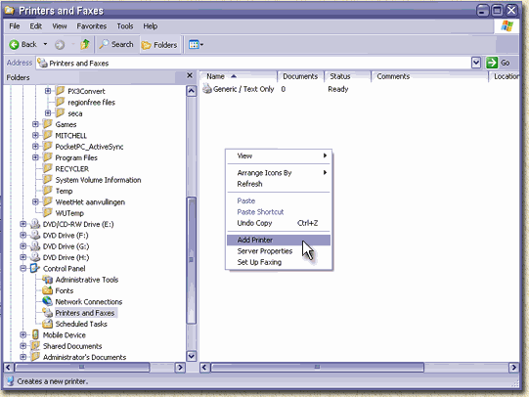This screenshot has width=529, height=397.
Task: Select the RECYCLER folder icon
Action: point(48,168)
